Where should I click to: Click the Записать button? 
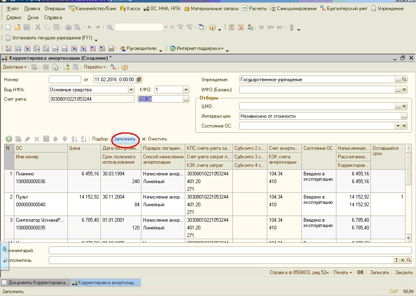pyautogui.click(x=379, y=272)
